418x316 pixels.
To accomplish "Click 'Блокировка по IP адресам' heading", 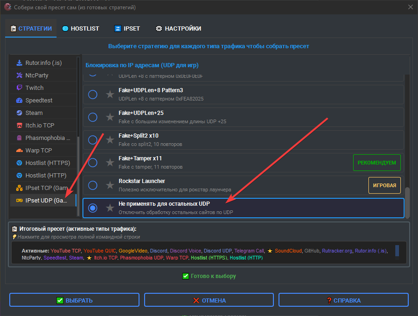I will 142,65.
